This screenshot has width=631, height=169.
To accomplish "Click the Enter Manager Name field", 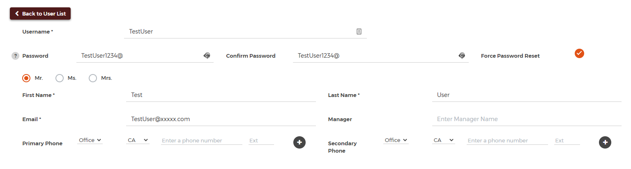I will [x=527, y=119].
